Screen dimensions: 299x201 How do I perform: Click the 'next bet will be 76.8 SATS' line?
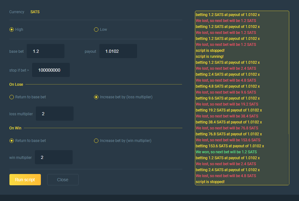(x=227, y=128)
